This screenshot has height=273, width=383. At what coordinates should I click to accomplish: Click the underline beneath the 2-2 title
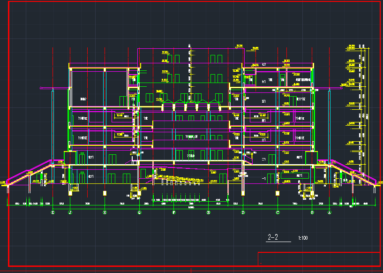[277, 242]
